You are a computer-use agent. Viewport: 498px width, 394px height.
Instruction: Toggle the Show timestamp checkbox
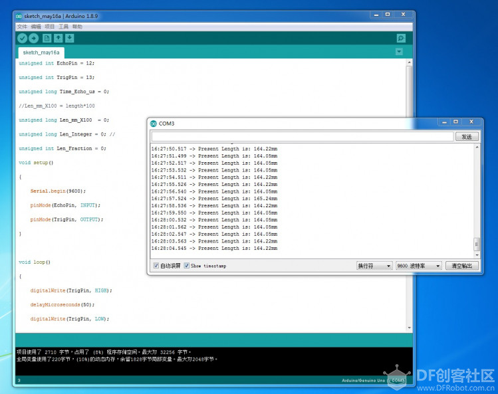[187, 265]
